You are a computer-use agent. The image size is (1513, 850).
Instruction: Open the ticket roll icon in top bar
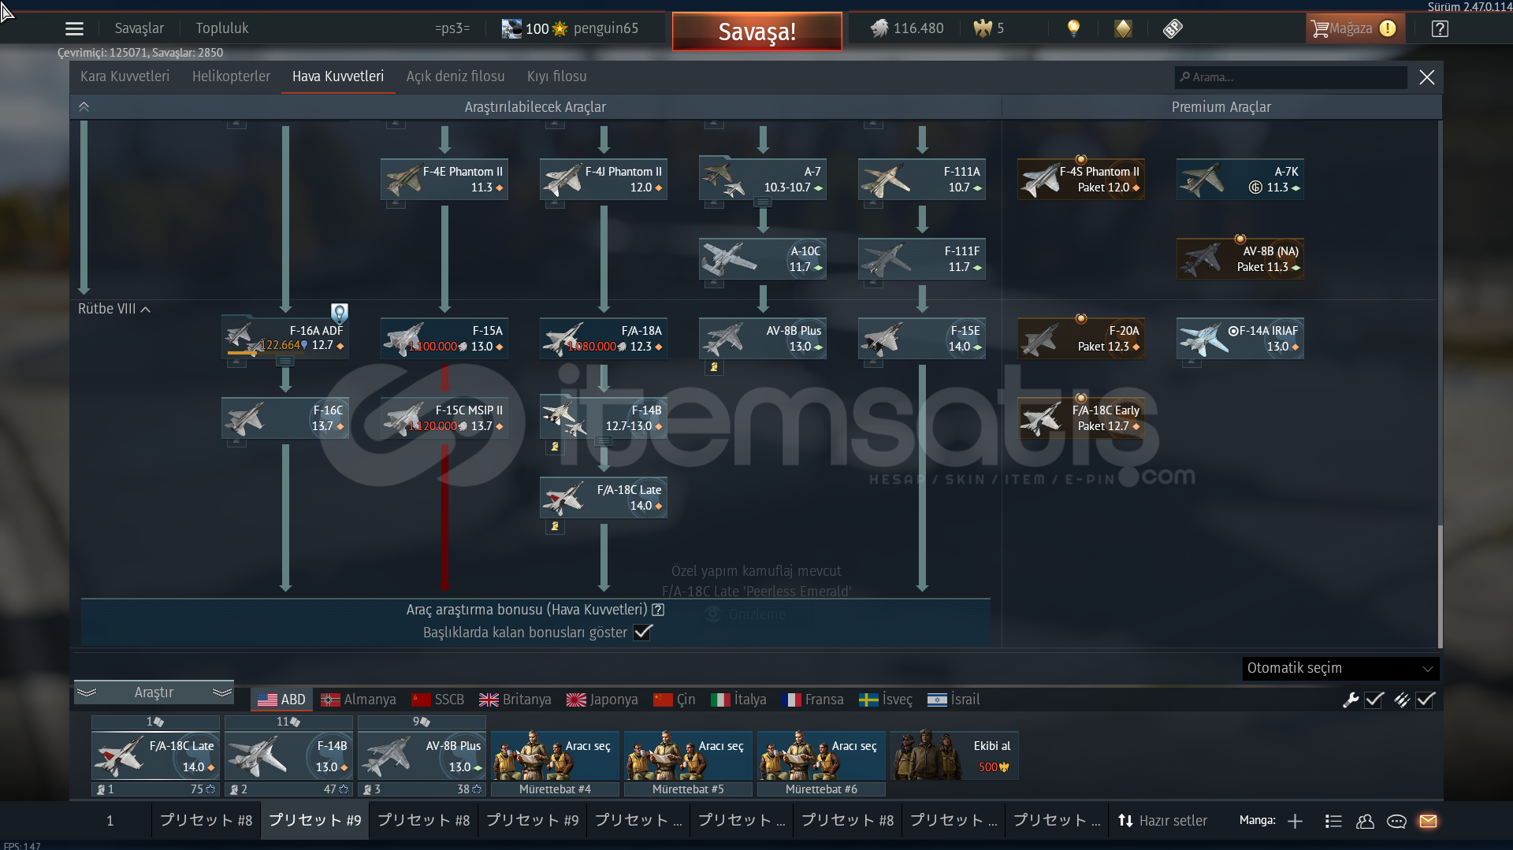1173,28
